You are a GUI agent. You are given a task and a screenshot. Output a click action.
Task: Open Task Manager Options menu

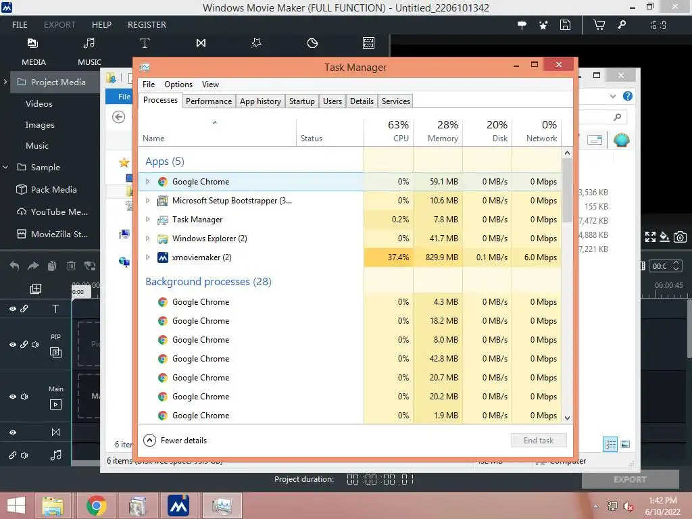178,84
